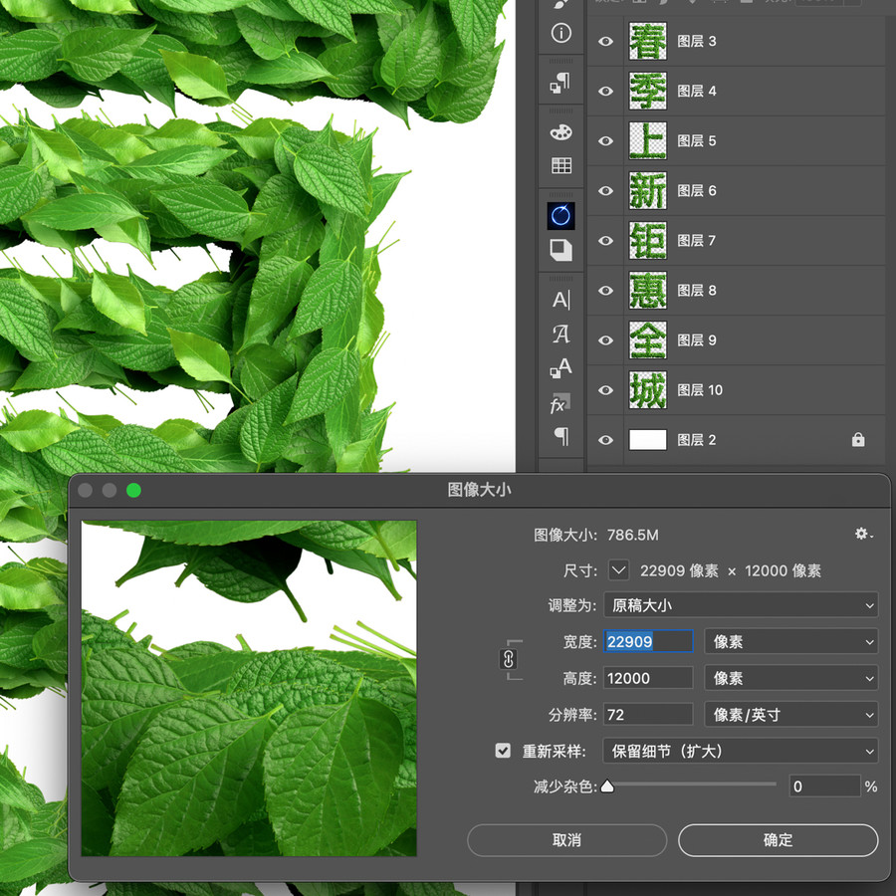Select the 上 thumbnail of 图层 5
The image size is (896, 896).
pyautogui.click(x=647, y=140)
